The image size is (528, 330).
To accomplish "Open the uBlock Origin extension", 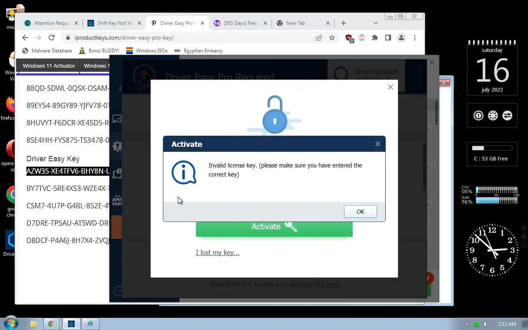I will (349, 38).
